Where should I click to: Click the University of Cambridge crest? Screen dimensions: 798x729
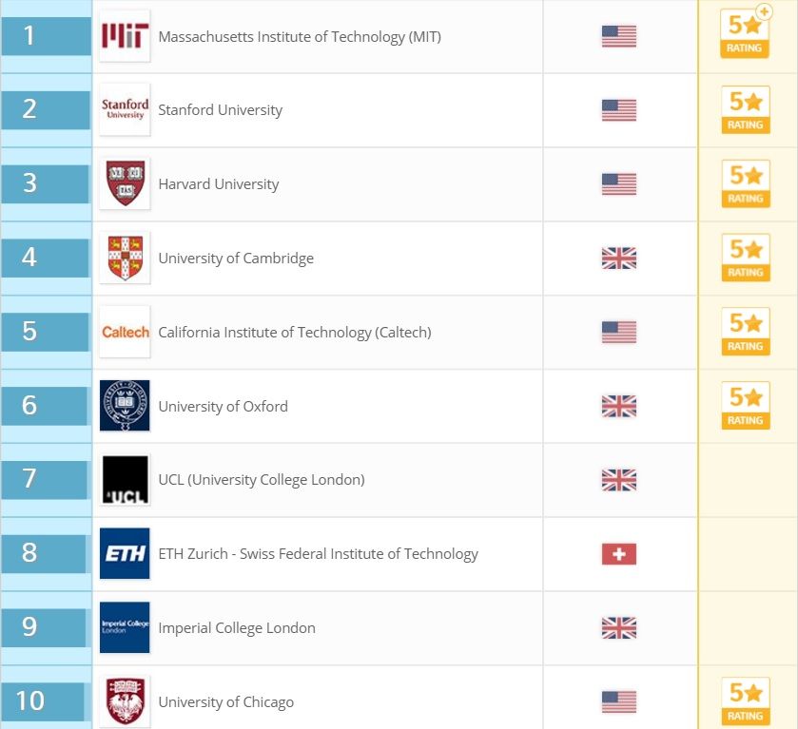point(125,258)
